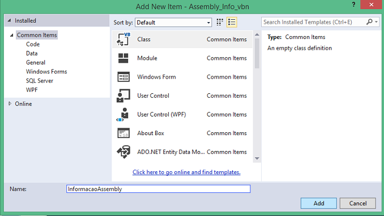Switch to medium icons list view
The height and width of the screenshot is (216, 384).
(232, 22)
